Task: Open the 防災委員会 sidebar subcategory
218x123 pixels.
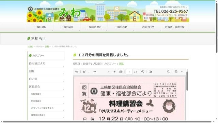Action: 46,101
